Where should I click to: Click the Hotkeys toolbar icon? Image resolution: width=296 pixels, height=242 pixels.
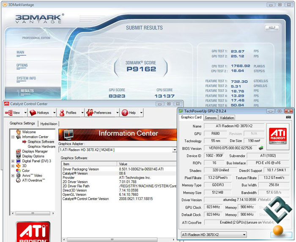click(33, 113)
